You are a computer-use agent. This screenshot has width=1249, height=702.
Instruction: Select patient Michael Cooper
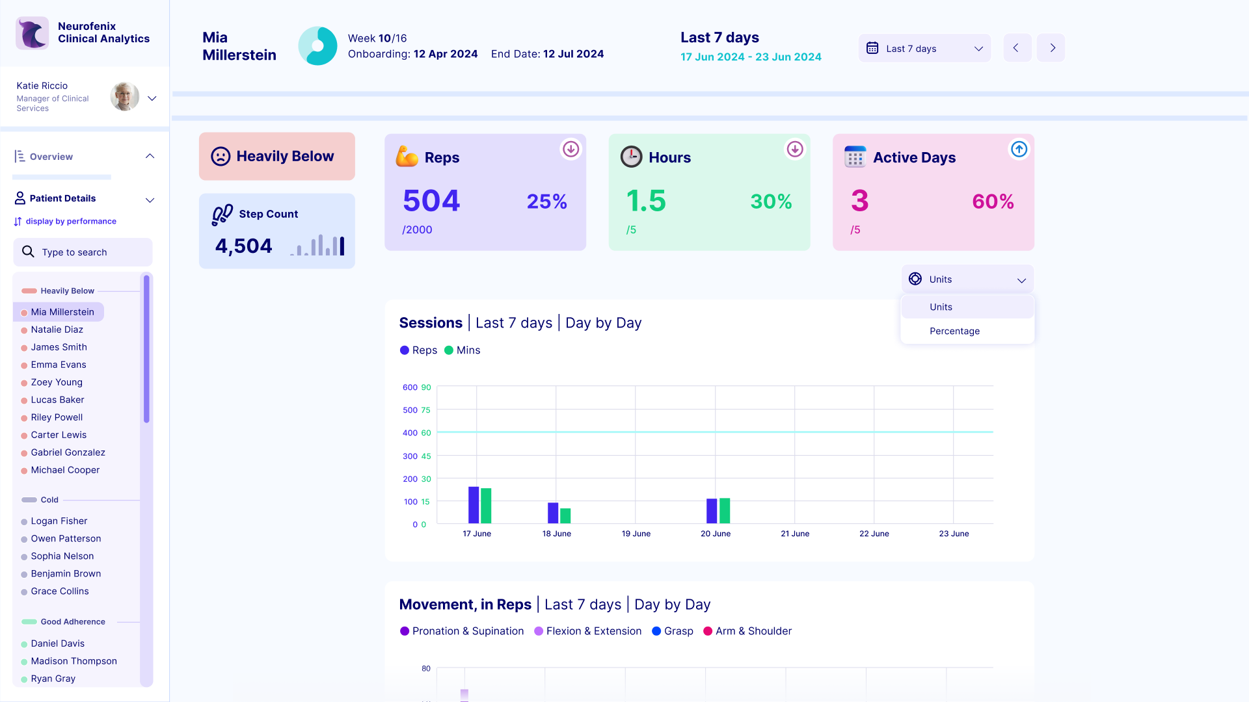[65, 470]
